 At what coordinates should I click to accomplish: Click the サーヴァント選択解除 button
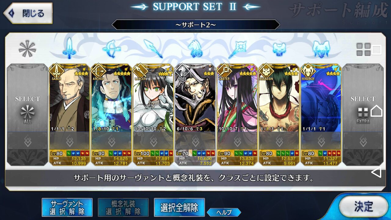click(x=67, y=208)
